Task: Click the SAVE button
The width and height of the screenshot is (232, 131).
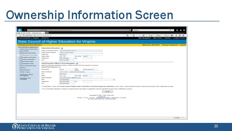Action: coord(107,92)
